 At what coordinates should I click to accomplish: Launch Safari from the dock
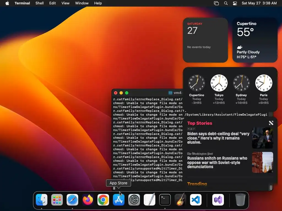[72, 199]
